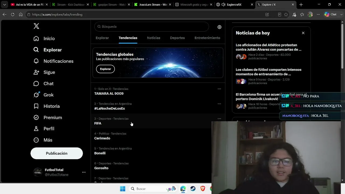Open the Chat bubble icon in sidebar
Screen dimensions: 345x194
(36, 84)
